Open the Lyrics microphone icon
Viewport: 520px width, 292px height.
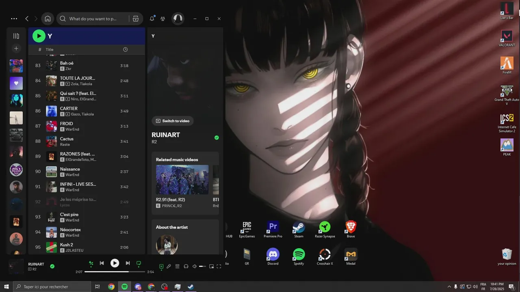point(169,266)
